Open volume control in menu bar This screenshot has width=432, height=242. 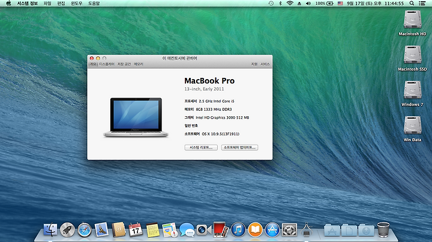[x=308, y=4]
